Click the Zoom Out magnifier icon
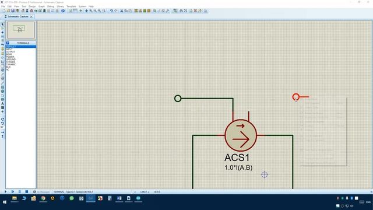 pos(95,10)
